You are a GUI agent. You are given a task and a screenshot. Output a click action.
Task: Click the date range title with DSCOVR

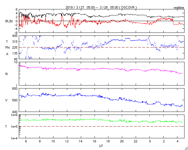[101, 7]
